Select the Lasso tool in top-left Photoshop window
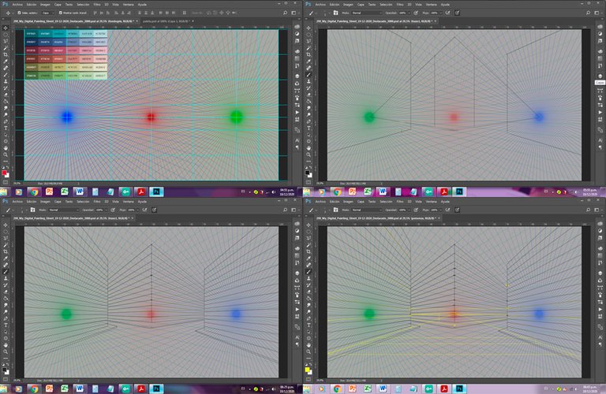Screen dimensions: 606x394 click(6, 41)
